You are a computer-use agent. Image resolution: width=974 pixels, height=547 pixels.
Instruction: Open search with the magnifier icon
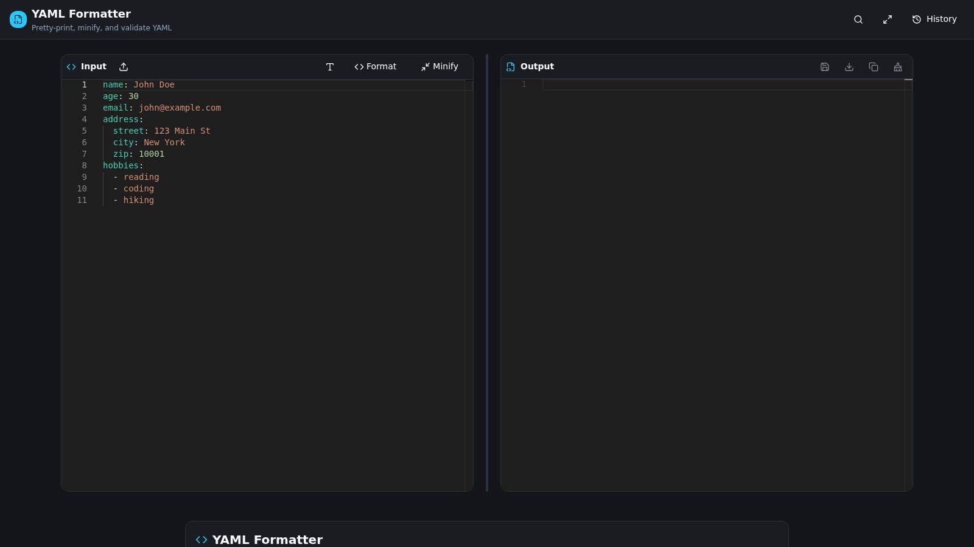(858, 19)
